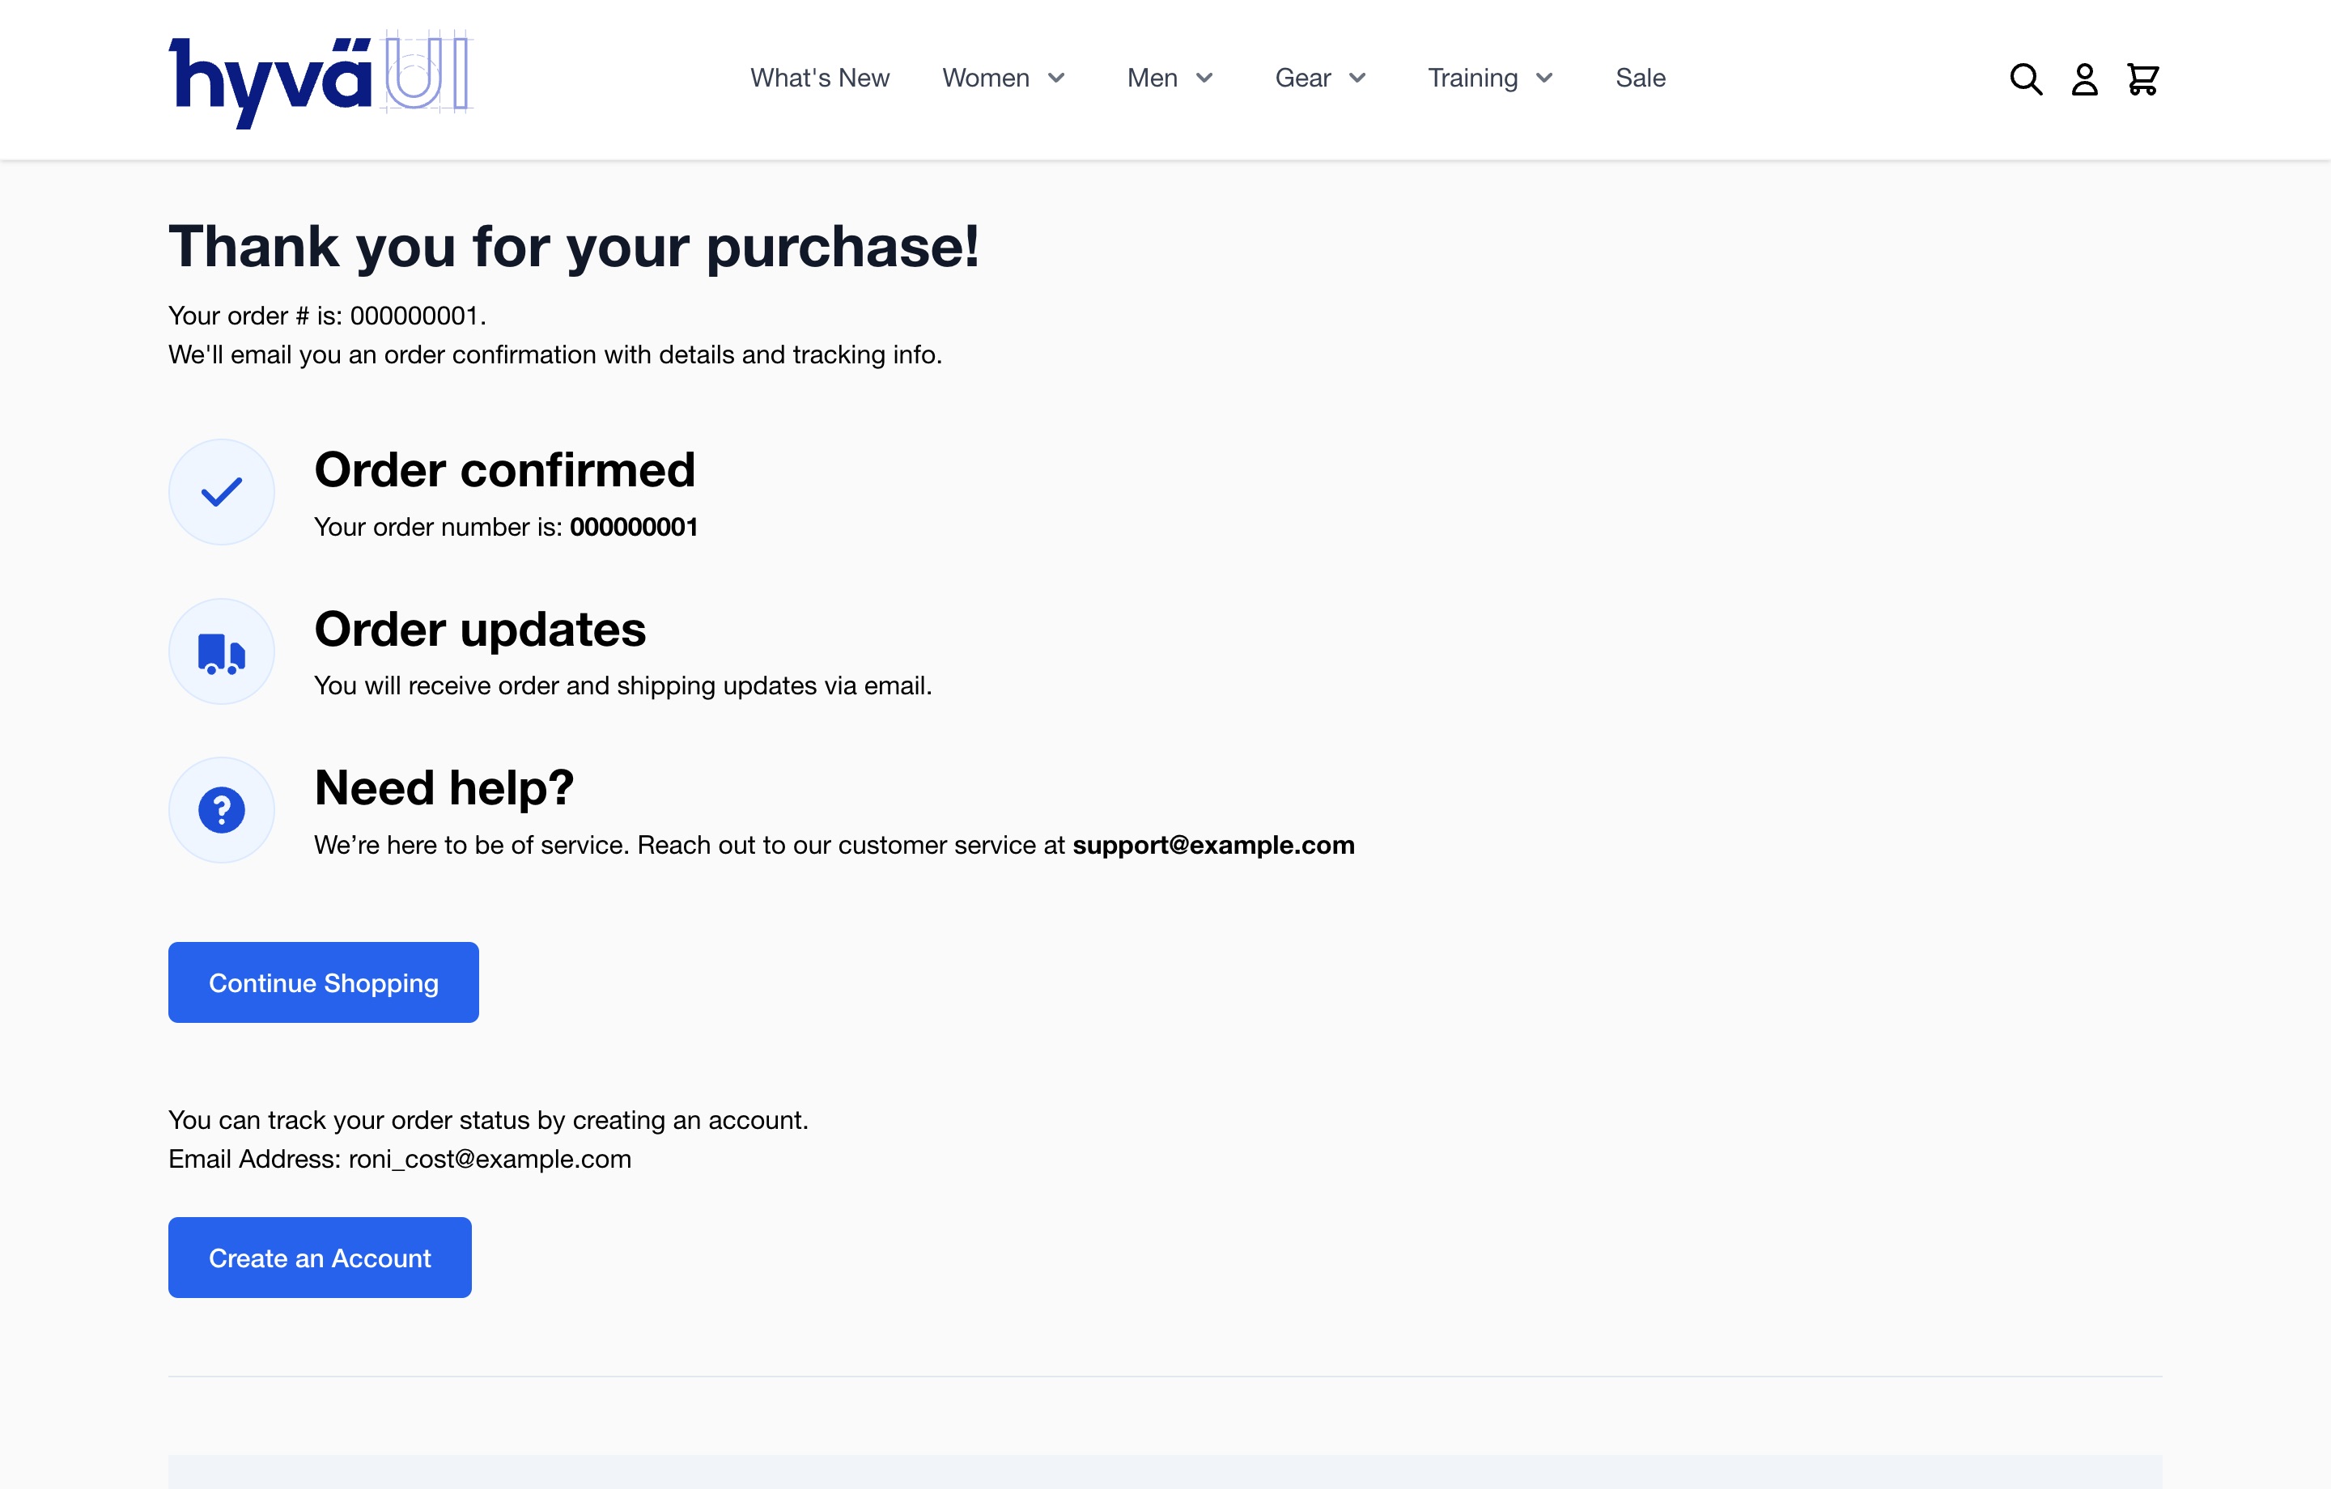The image size is (2331, 1489).
Task: Expand the Women menu chevron
Action: [x=1056, y=78]
